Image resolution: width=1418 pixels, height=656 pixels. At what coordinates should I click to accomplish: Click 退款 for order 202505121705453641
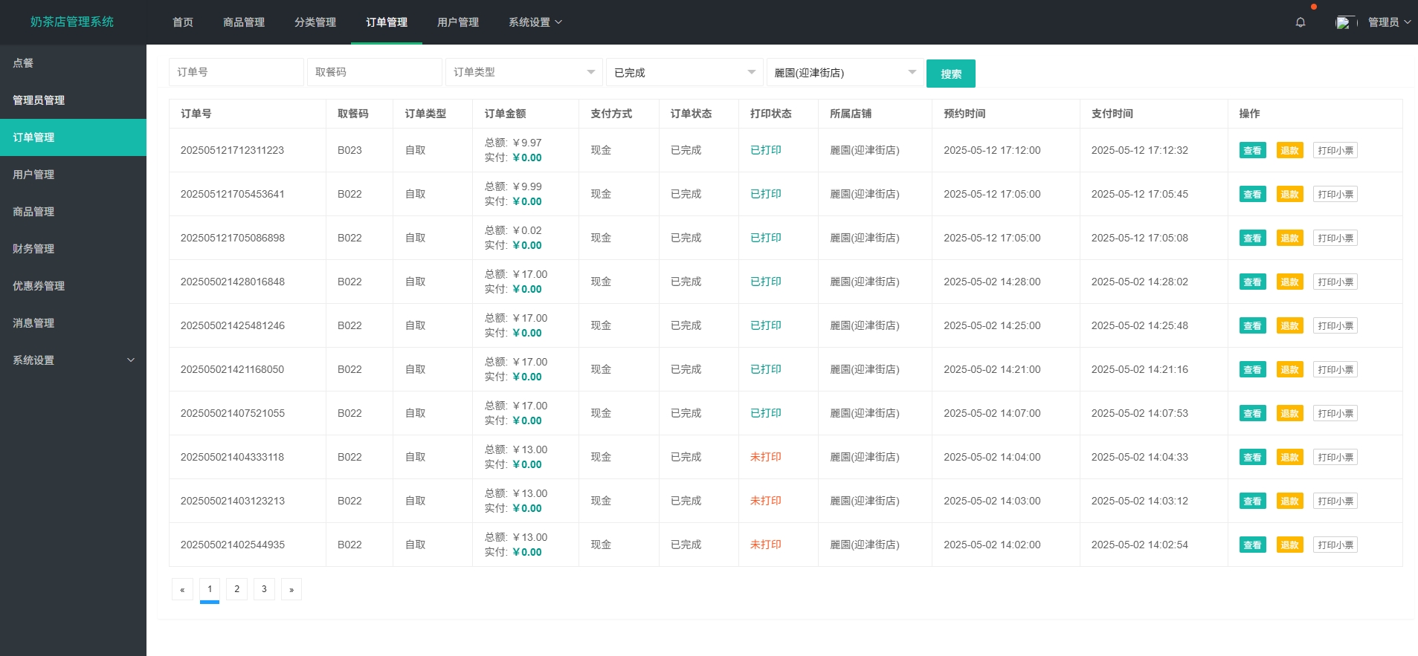pos(1289,195)
